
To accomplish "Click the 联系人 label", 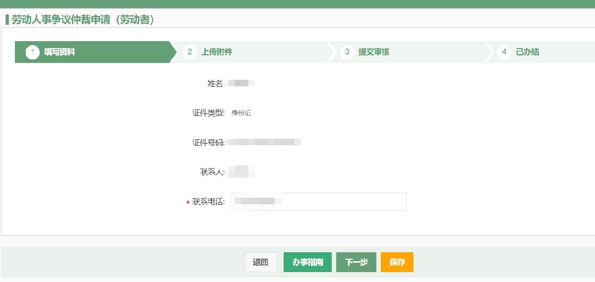I will click(211, 172).
